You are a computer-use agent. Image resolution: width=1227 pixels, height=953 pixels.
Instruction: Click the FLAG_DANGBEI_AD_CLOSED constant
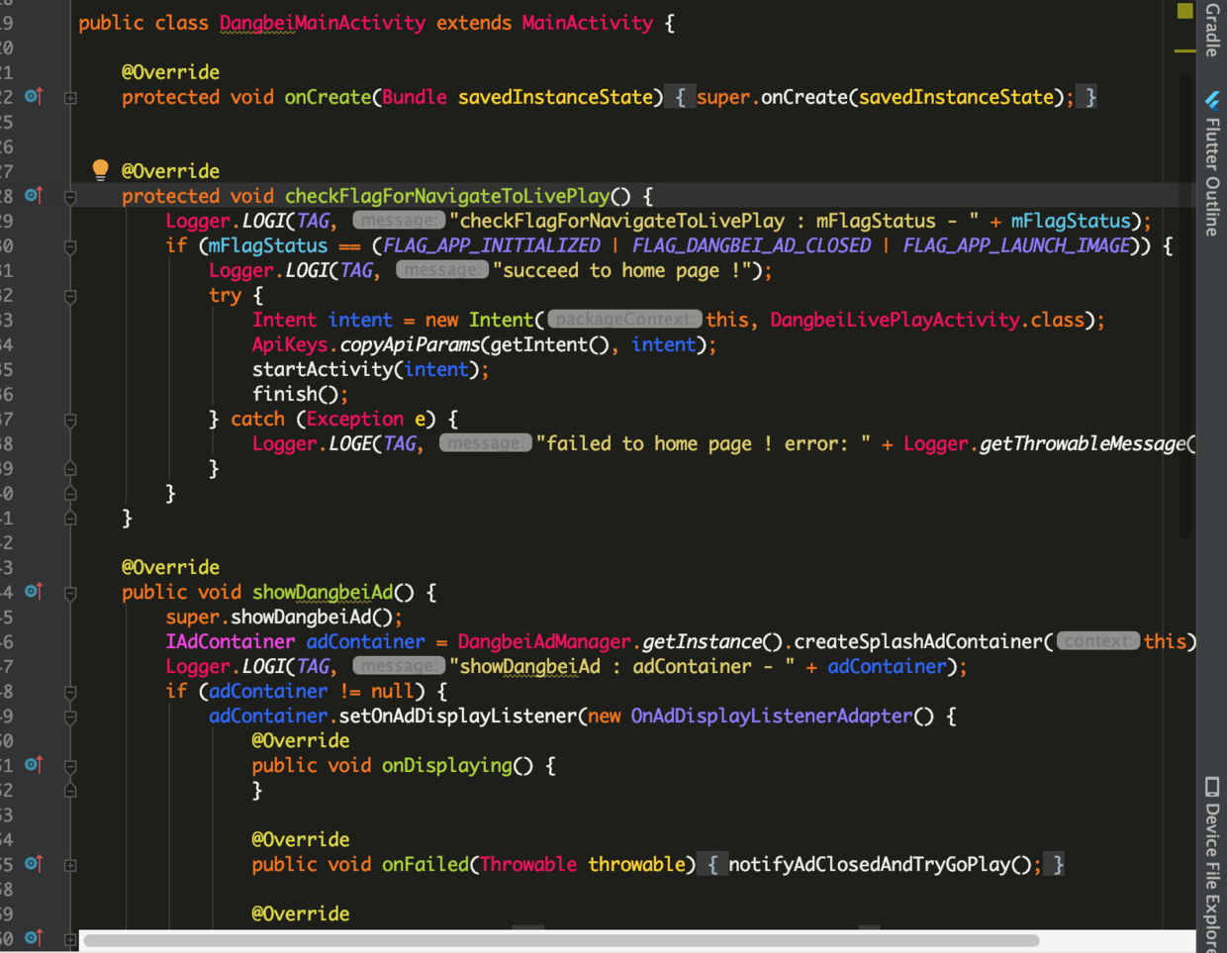pyautogui.click(x=752, y=245)
